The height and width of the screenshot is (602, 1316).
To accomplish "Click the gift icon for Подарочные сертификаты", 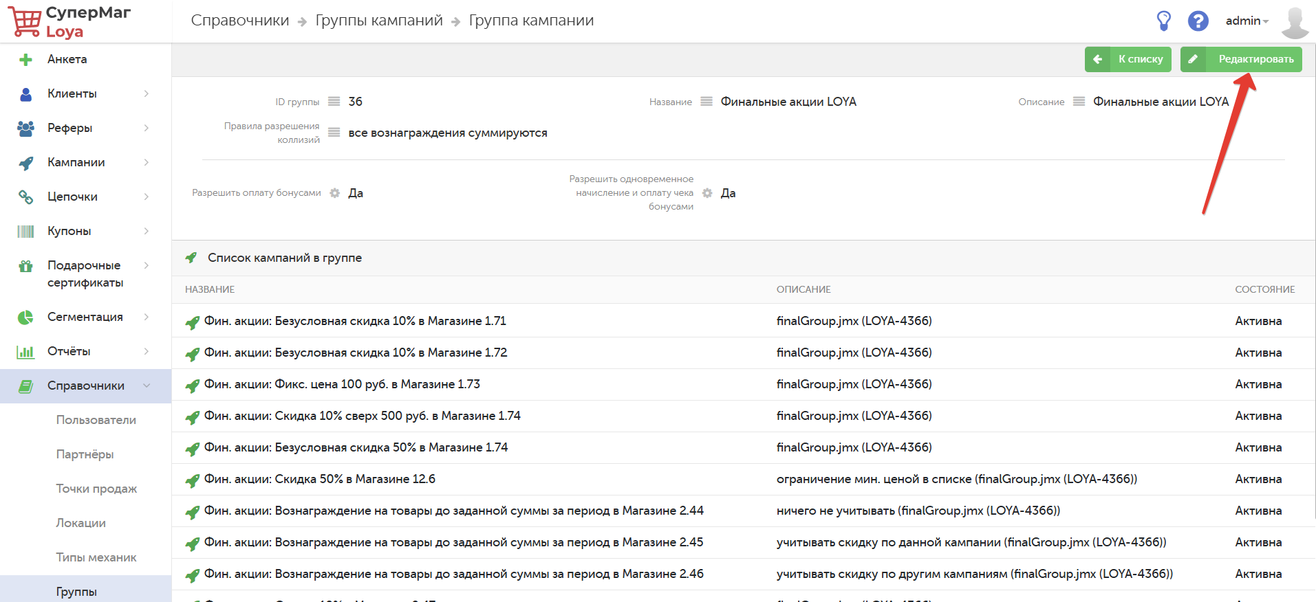I will click(25, 266).
